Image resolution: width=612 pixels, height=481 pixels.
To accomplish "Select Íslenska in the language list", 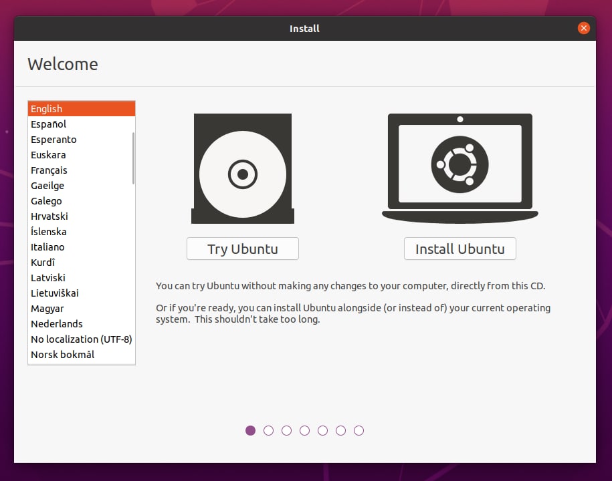I will pos(82,232).
